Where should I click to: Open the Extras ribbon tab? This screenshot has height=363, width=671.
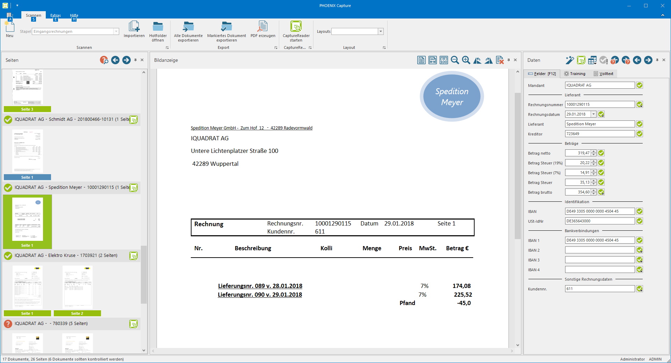(x=56, y=15)
